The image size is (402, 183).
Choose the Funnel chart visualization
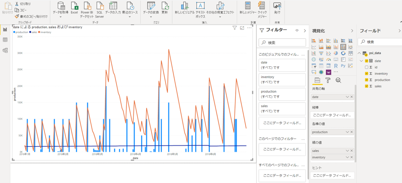(321, 53)
